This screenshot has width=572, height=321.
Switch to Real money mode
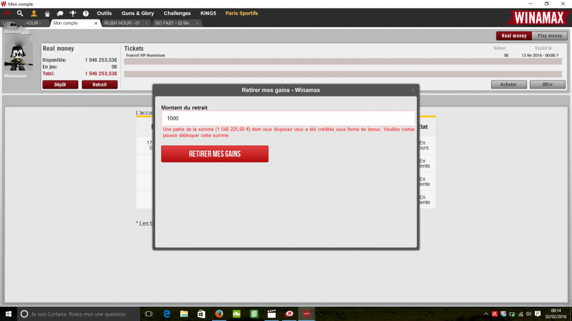pyautogui.click(x=514, y=36)
